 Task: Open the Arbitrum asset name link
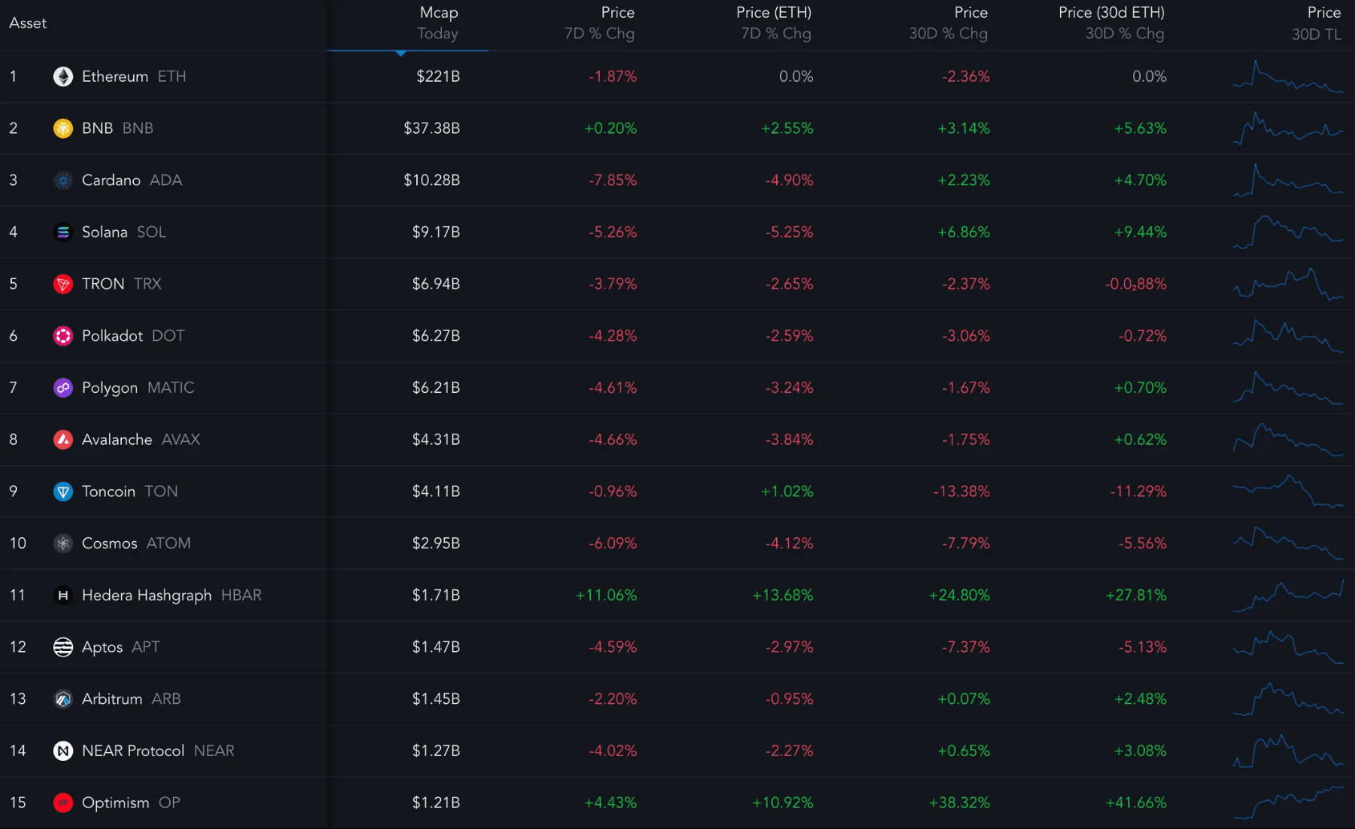(111, 699)
